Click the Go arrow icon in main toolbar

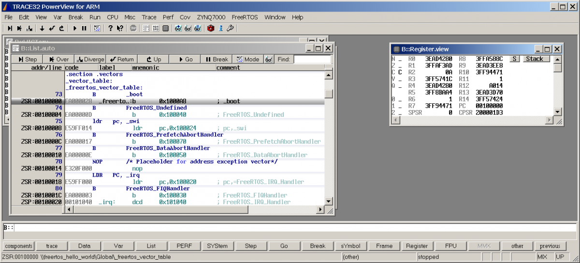[75, 28]
